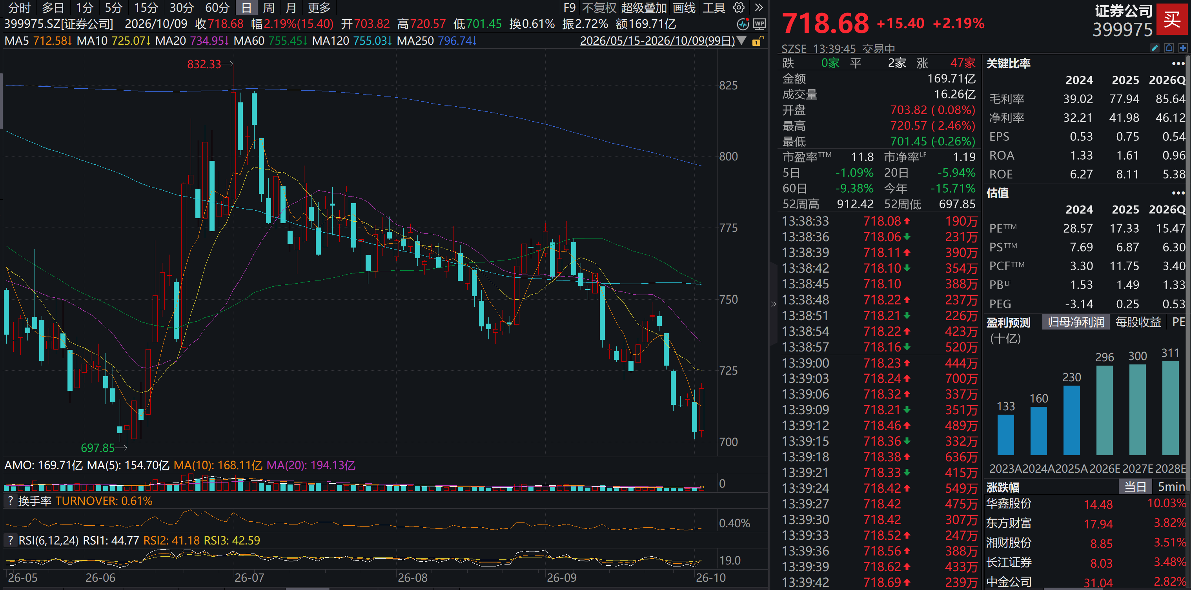This screenshot has height=590, width=1191.
Task: Open chart settings gear icon
Action: pos(739,7)
